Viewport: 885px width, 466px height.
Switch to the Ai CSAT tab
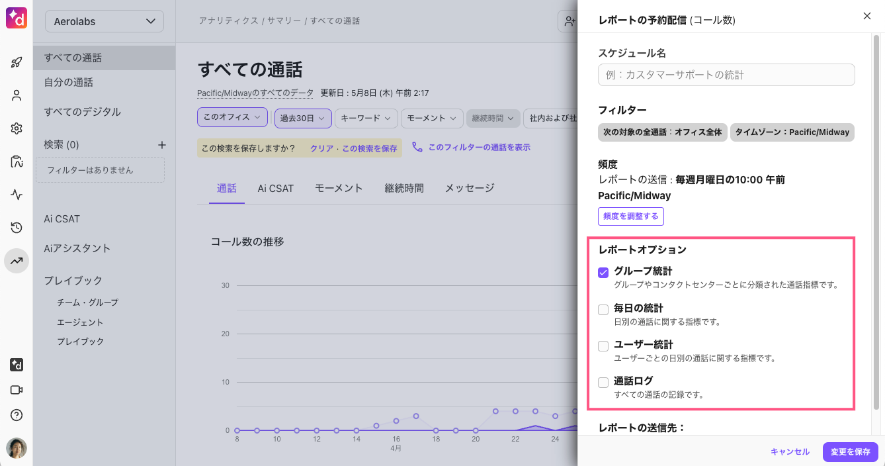276,188
